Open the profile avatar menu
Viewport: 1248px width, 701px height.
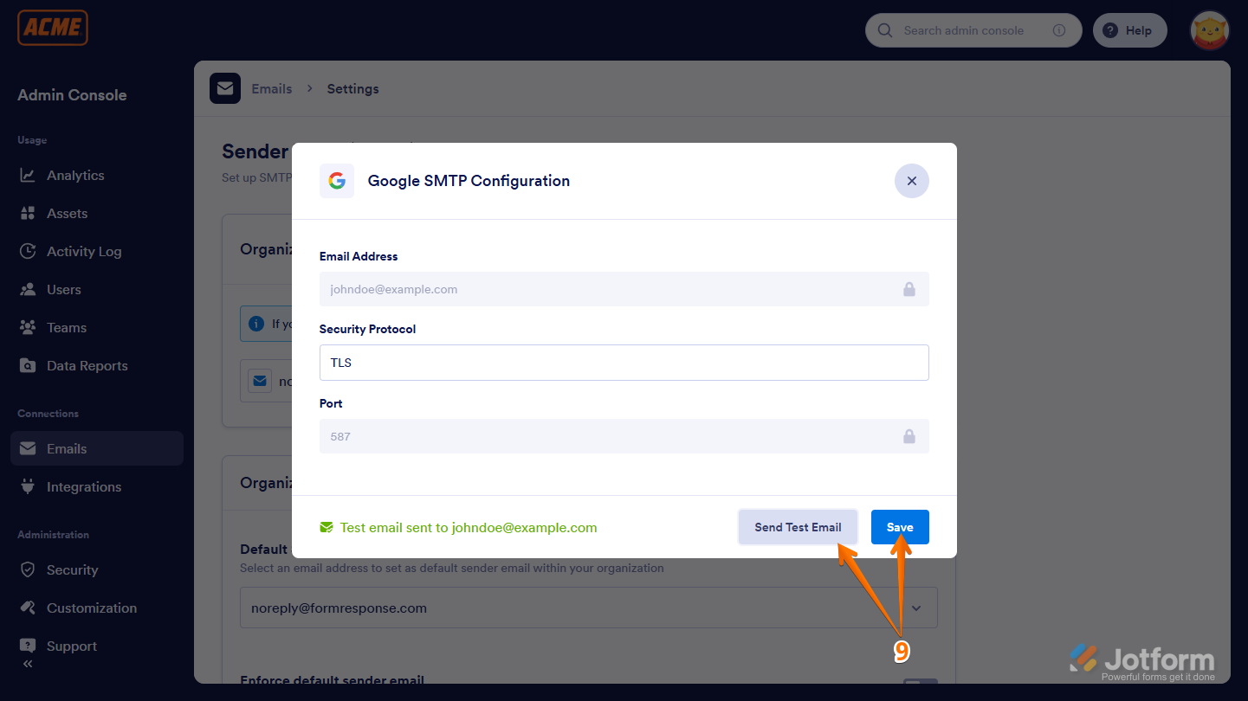pyautogui.click(x=1209, y=30)
